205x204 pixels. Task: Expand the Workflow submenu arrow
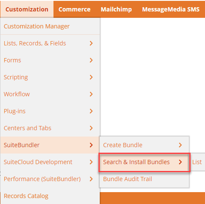coord(91,94)
